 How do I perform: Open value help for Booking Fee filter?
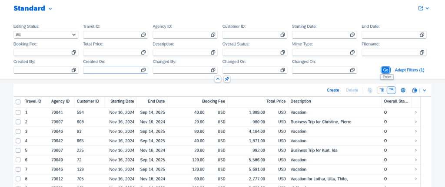[x=74, y=52]
